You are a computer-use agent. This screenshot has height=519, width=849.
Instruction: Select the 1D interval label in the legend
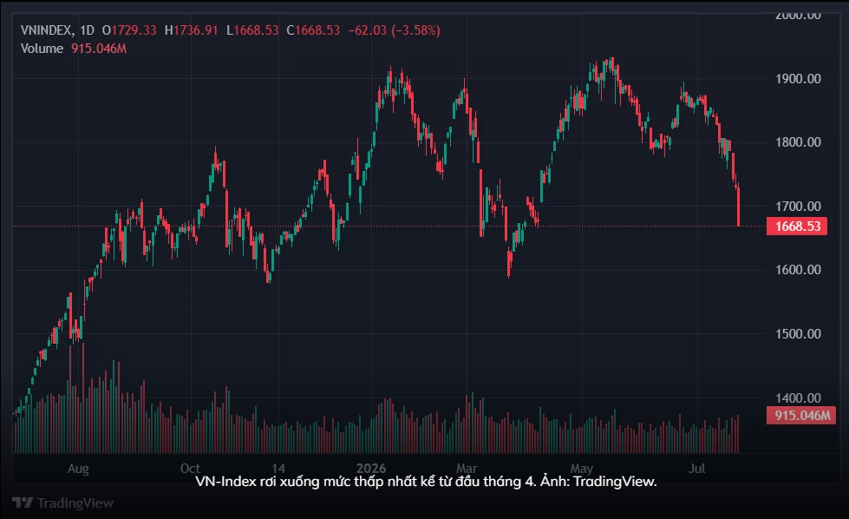[x=88, y=30]
